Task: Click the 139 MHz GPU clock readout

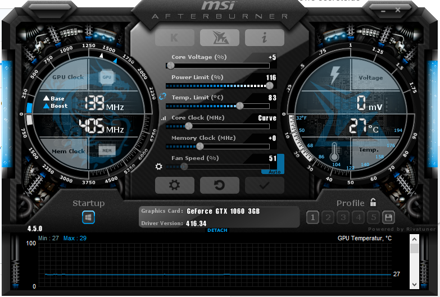Action: 104,103
